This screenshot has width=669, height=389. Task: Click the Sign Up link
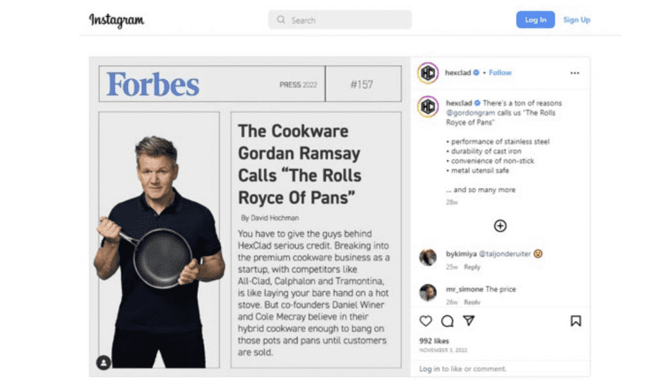tap(576, 20)
